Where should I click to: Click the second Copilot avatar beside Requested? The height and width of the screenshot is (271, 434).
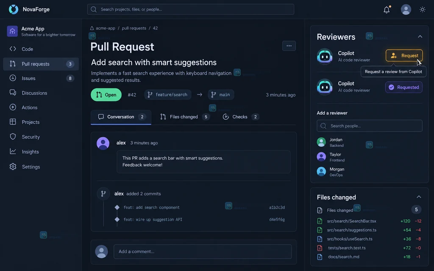coord(325,87)
